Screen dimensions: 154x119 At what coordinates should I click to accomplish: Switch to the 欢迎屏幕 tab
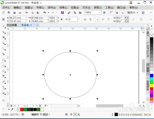click(12, 25)
